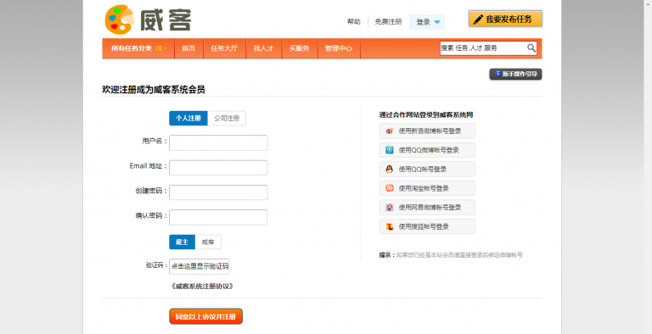
Task: Log in with 使用搜狐帐号登录
Action: pyautogui.click(x=427, y=226)
